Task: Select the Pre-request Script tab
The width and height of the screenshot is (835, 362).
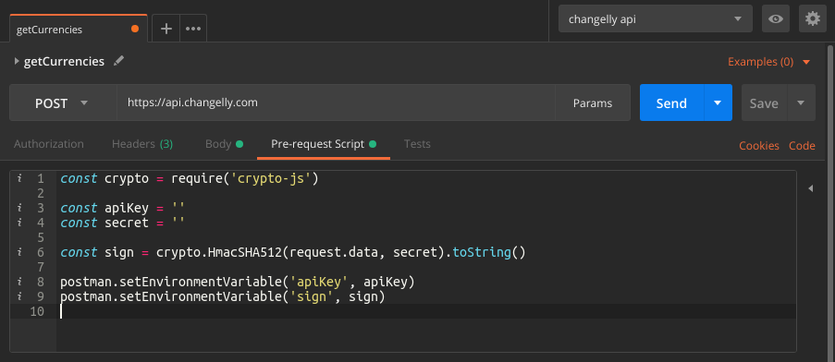Action: pyautogui.click(x=324, y=144)
